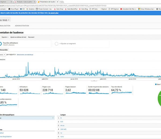161x139 pixels.
Task: Click Ajouter au tableau de bord
Action: pos(18,37)
